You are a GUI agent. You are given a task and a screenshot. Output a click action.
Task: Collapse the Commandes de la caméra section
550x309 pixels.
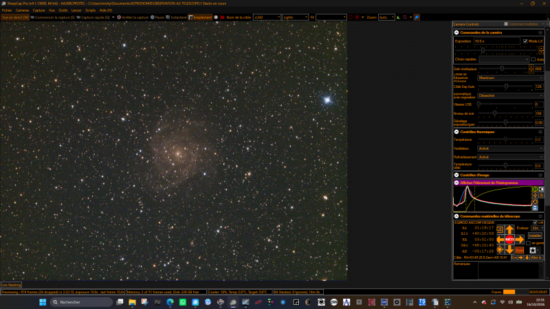pyautogui.click(x=456, y=32)
